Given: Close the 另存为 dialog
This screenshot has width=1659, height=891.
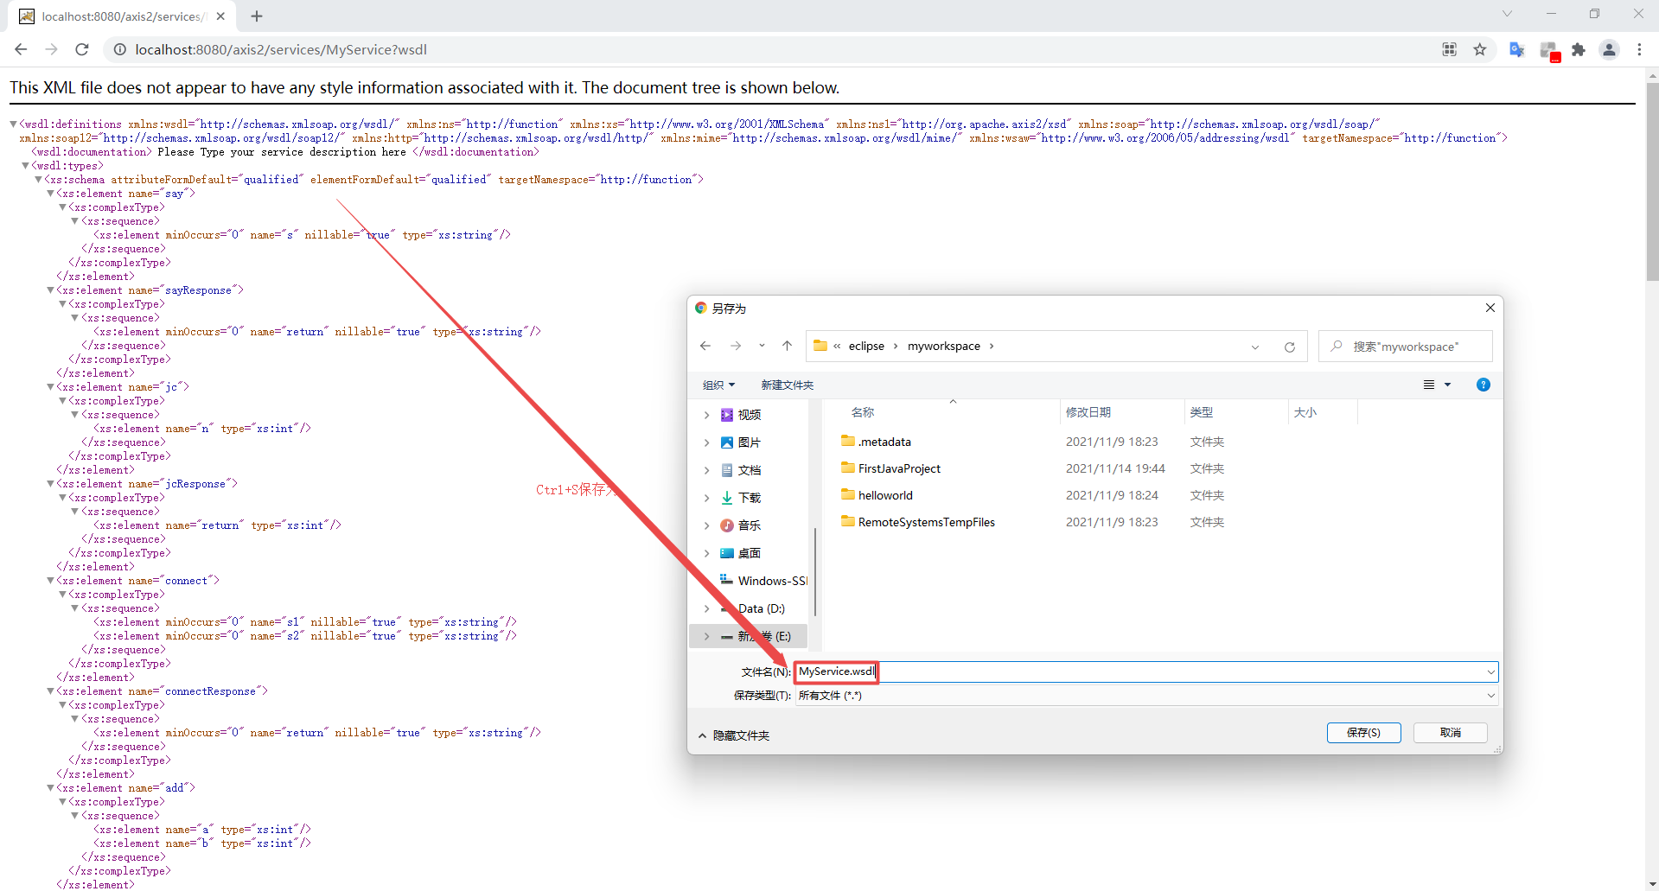Looking at the screenshot, I should click(1490, 308).
